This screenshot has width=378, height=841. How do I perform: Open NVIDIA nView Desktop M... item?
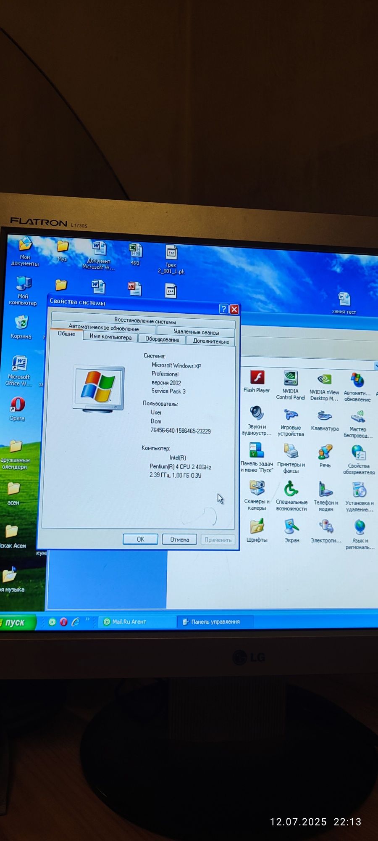click(x=324, y=386)
